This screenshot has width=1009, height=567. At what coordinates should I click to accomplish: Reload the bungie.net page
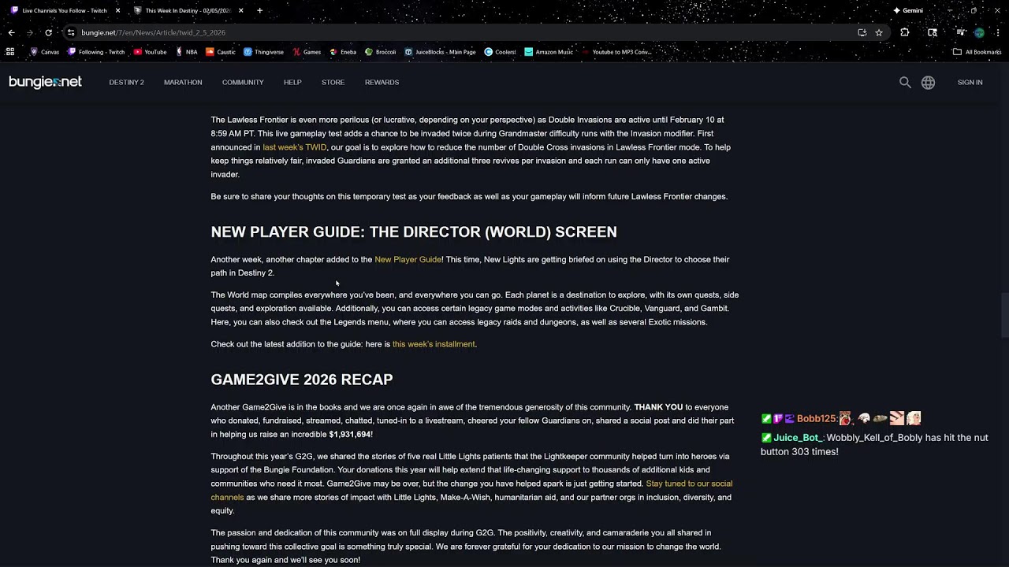(x=48, y=32)
